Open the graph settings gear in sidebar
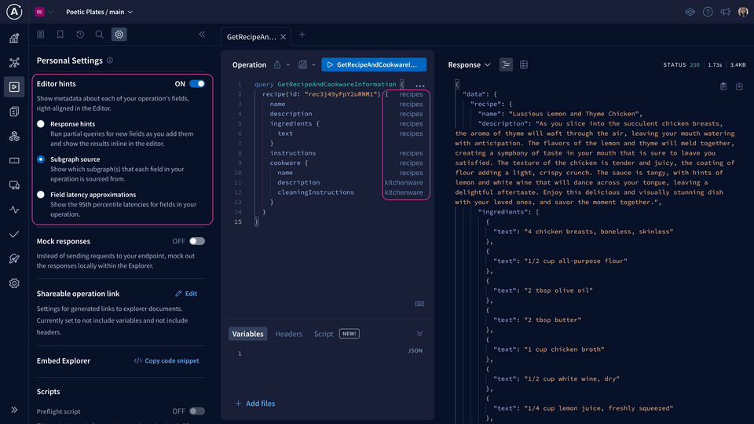Screen dimensions: 754x424 pyautogui.click(x=14, y=283)
